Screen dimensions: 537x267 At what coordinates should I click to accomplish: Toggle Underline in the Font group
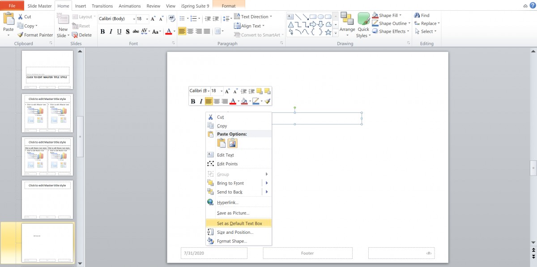(119, 32)
